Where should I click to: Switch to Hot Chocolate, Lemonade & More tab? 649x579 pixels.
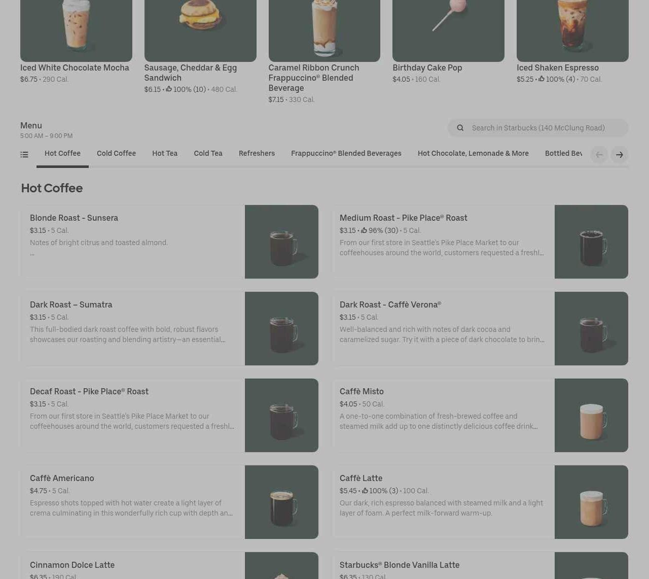coord(473,154)
